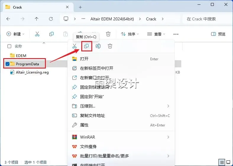233x166 pixels.
Task: Click the Cut icon in the context menu
Action: click(x=75, y=46)
